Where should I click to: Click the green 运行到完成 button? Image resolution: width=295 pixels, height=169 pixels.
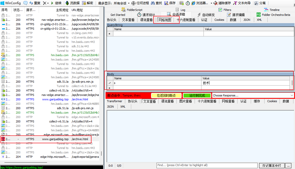tap(197, 95)
